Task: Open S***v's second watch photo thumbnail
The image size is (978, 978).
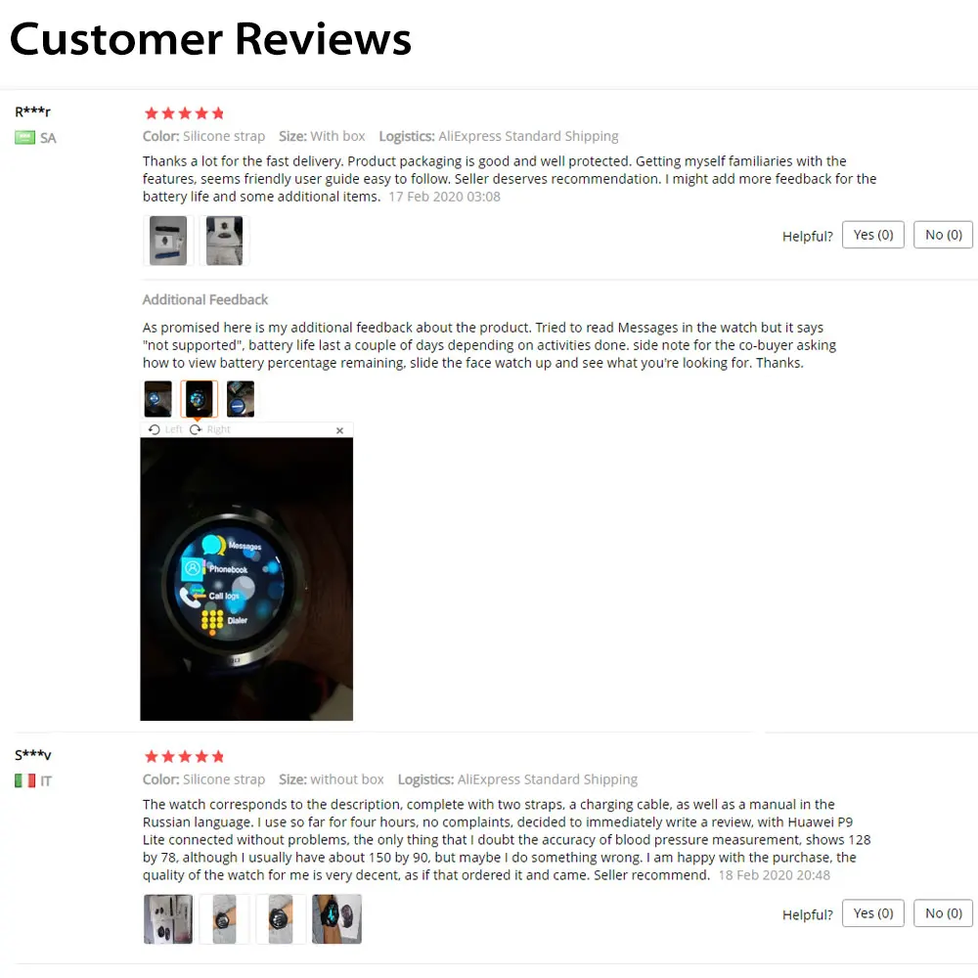Action: 224,918
